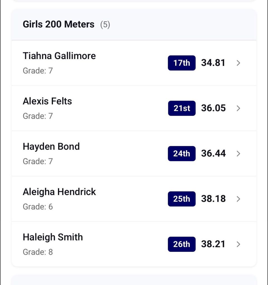The image size is (268, 285).
Task: Click the 36.05 time result
Action: (213, 108)
